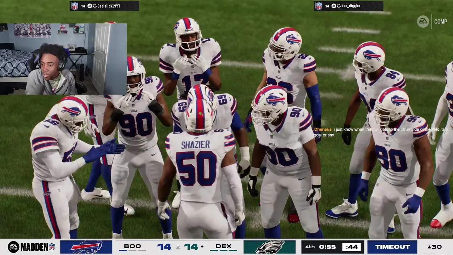Click the NFL shield beside dex_diggler
Screen dimensions: 453x255
click(x=319, y=6)
